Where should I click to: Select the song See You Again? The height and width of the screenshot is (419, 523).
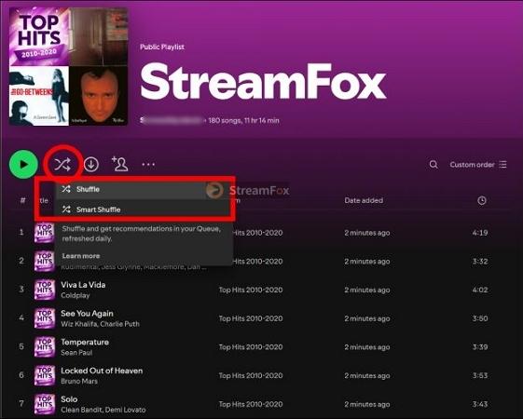pyautogui.click(x=87, y=314)
